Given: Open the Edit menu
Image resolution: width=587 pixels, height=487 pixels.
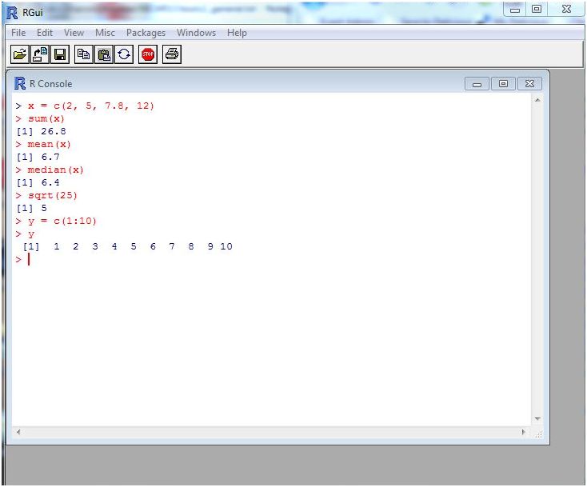Looking at the screenshot, I should [x=45, y=33].
